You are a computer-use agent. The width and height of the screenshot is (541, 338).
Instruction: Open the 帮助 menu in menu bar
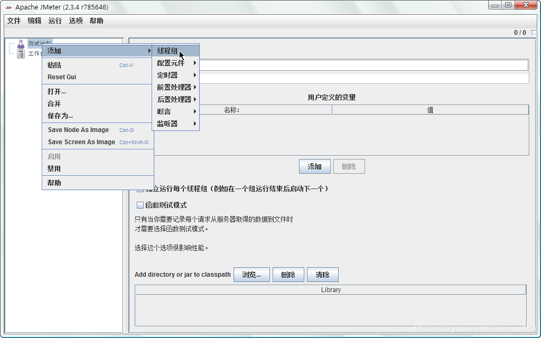tap(96, 21)
